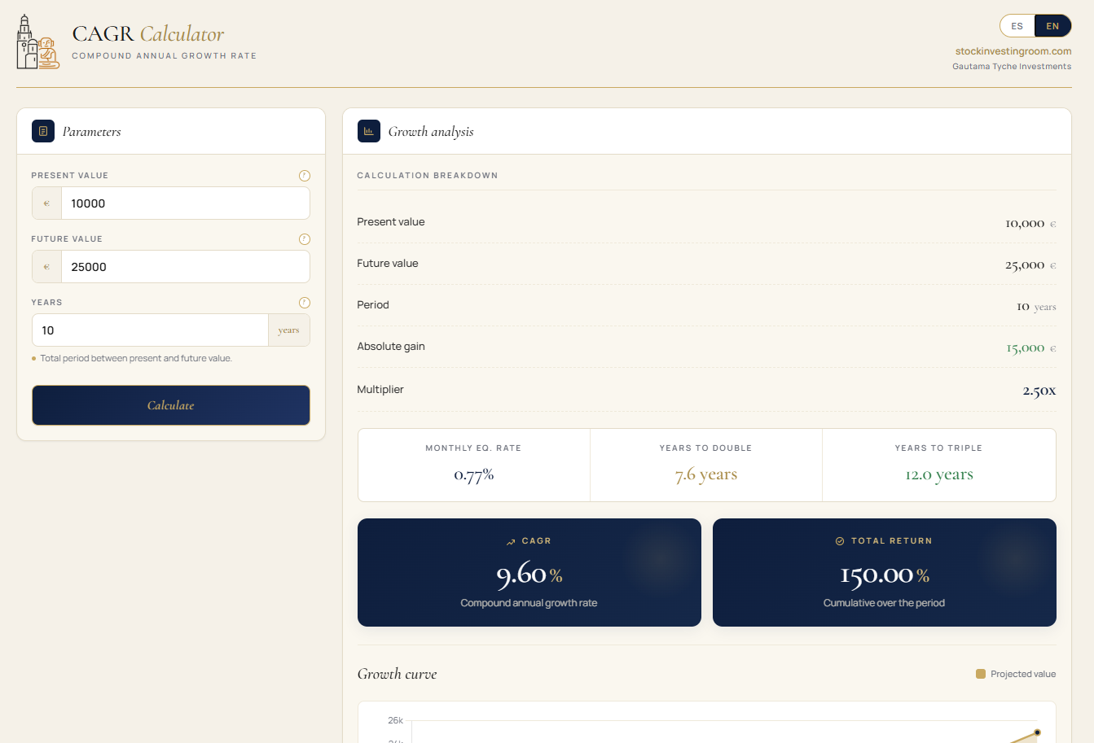The image size is (1094, 743).
Task: Click the Years to Double stat card
Action: click(705, 465)
